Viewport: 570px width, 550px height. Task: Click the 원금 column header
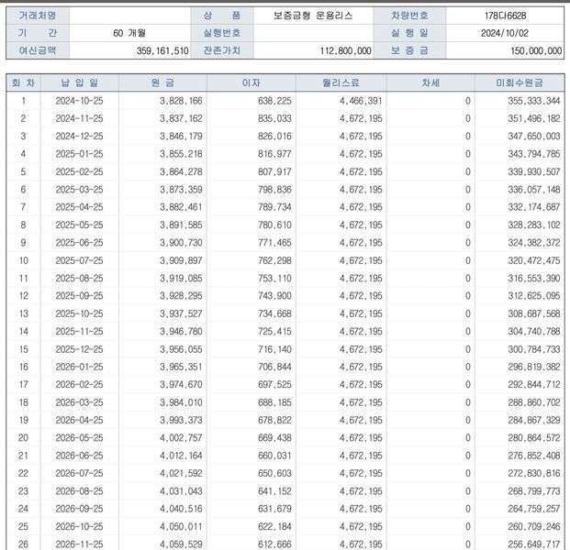[x=162, y=82]
